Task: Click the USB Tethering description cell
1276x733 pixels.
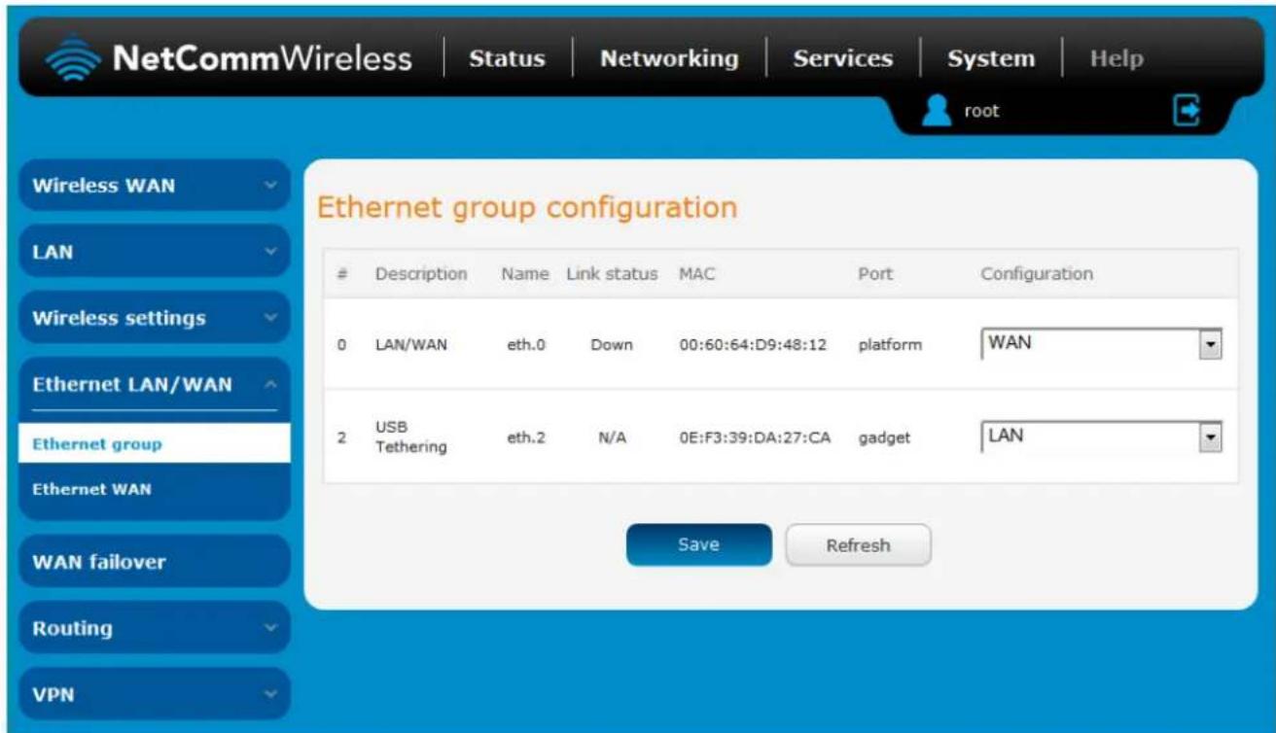Action: pos(411,437)
